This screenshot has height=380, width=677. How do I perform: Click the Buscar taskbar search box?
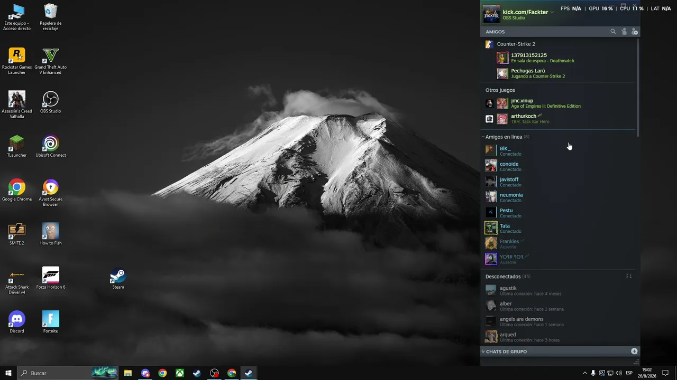(x=68, y=373)
